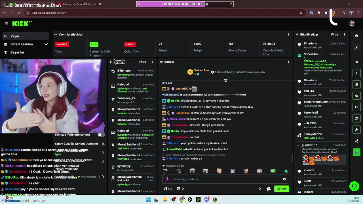Open Yayın İstatistikleri options menu
The image size is (363, 204).
pyautogui.click(x=289, y=35)
